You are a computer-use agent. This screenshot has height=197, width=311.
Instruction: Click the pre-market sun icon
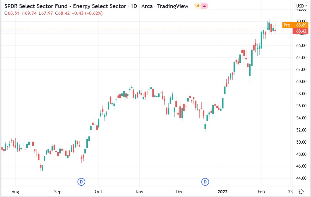coord(198,6)
